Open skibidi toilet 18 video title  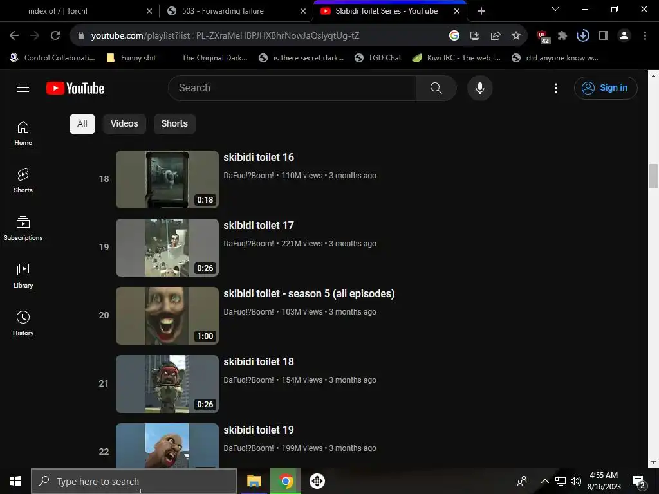(x=259, y=361)
